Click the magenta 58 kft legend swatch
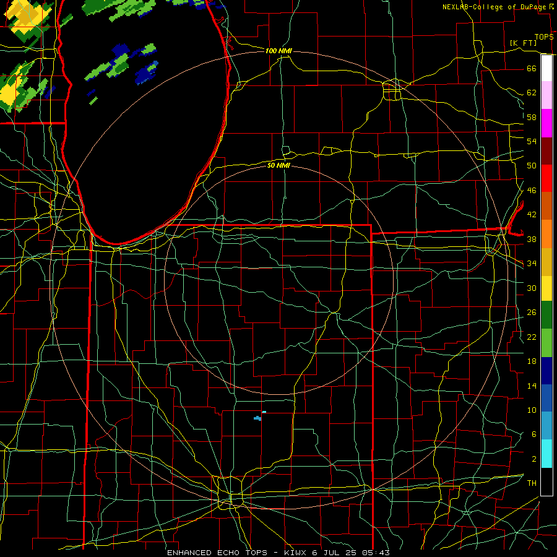Image resolution: width=557 pixels, height=557 pixels. [546, 123]
